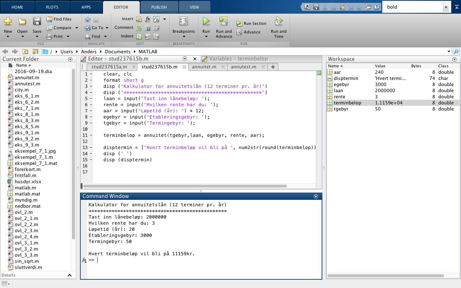Open the Find dropdown
Image resolution: width=461 pixels, height=288 pixels.
[106, 36]
